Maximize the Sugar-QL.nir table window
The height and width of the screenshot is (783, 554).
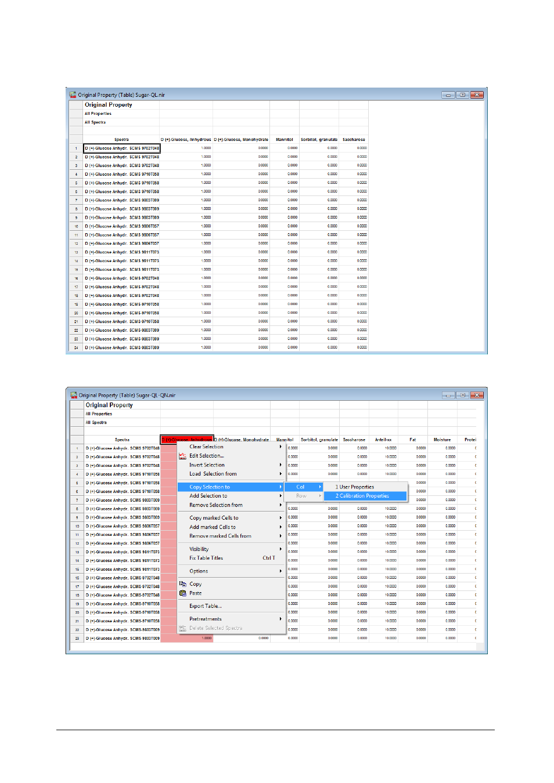click(462, 95)
